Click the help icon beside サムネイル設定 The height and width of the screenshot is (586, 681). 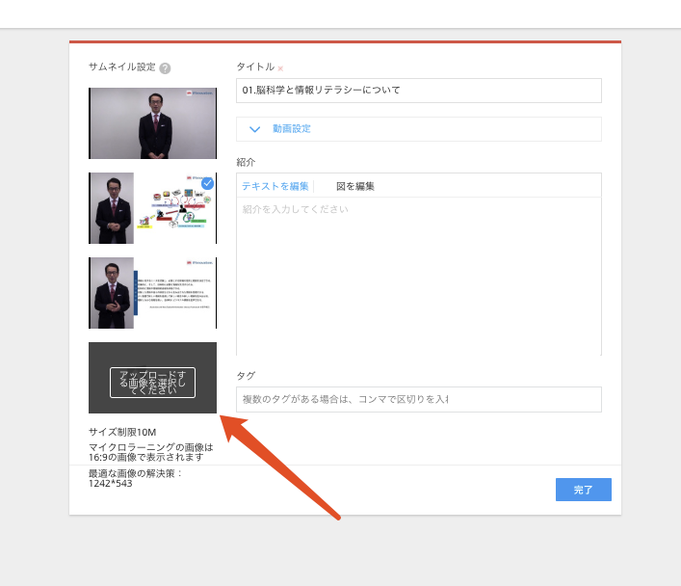(x=166, y=68)
